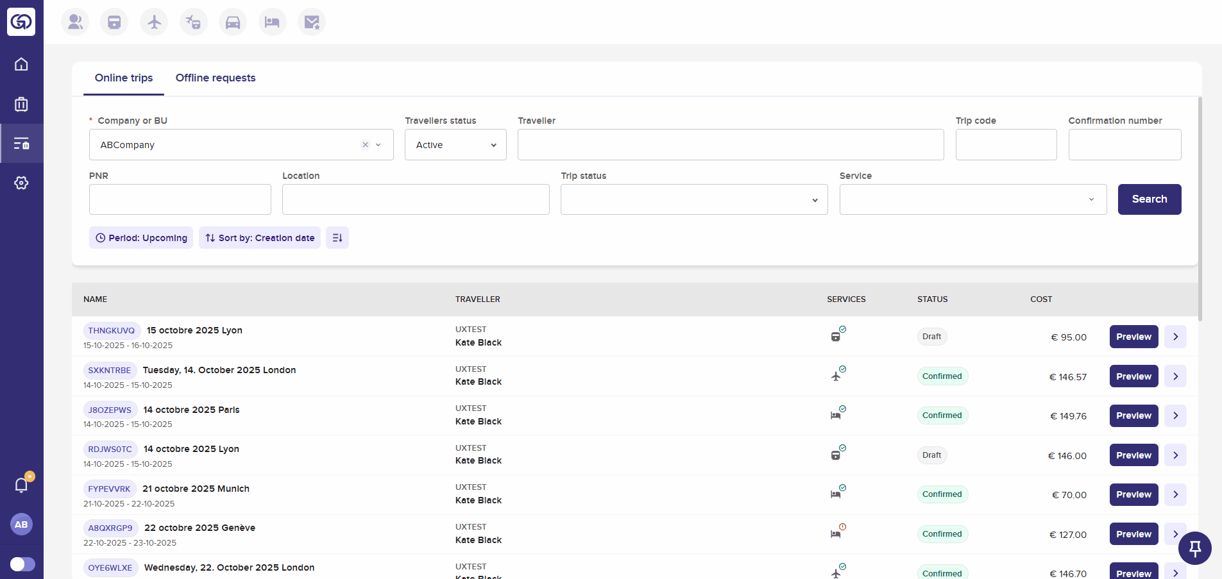Image resolution: width=1222 pixels, height=579 pixels.
Task: Toggle sort order direction button
Action: tap(337, 238)
